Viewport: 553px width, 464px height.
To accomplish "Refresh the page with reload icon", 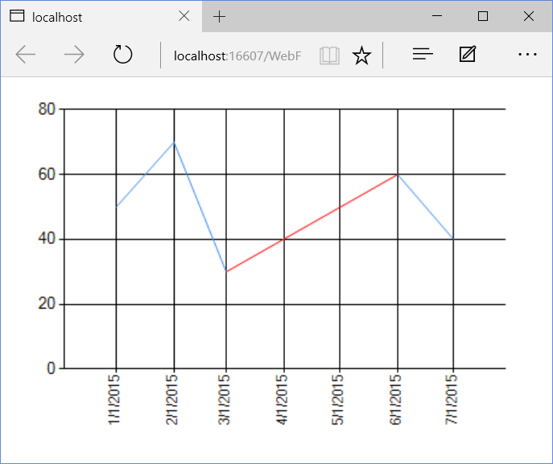I will (122, 55).
